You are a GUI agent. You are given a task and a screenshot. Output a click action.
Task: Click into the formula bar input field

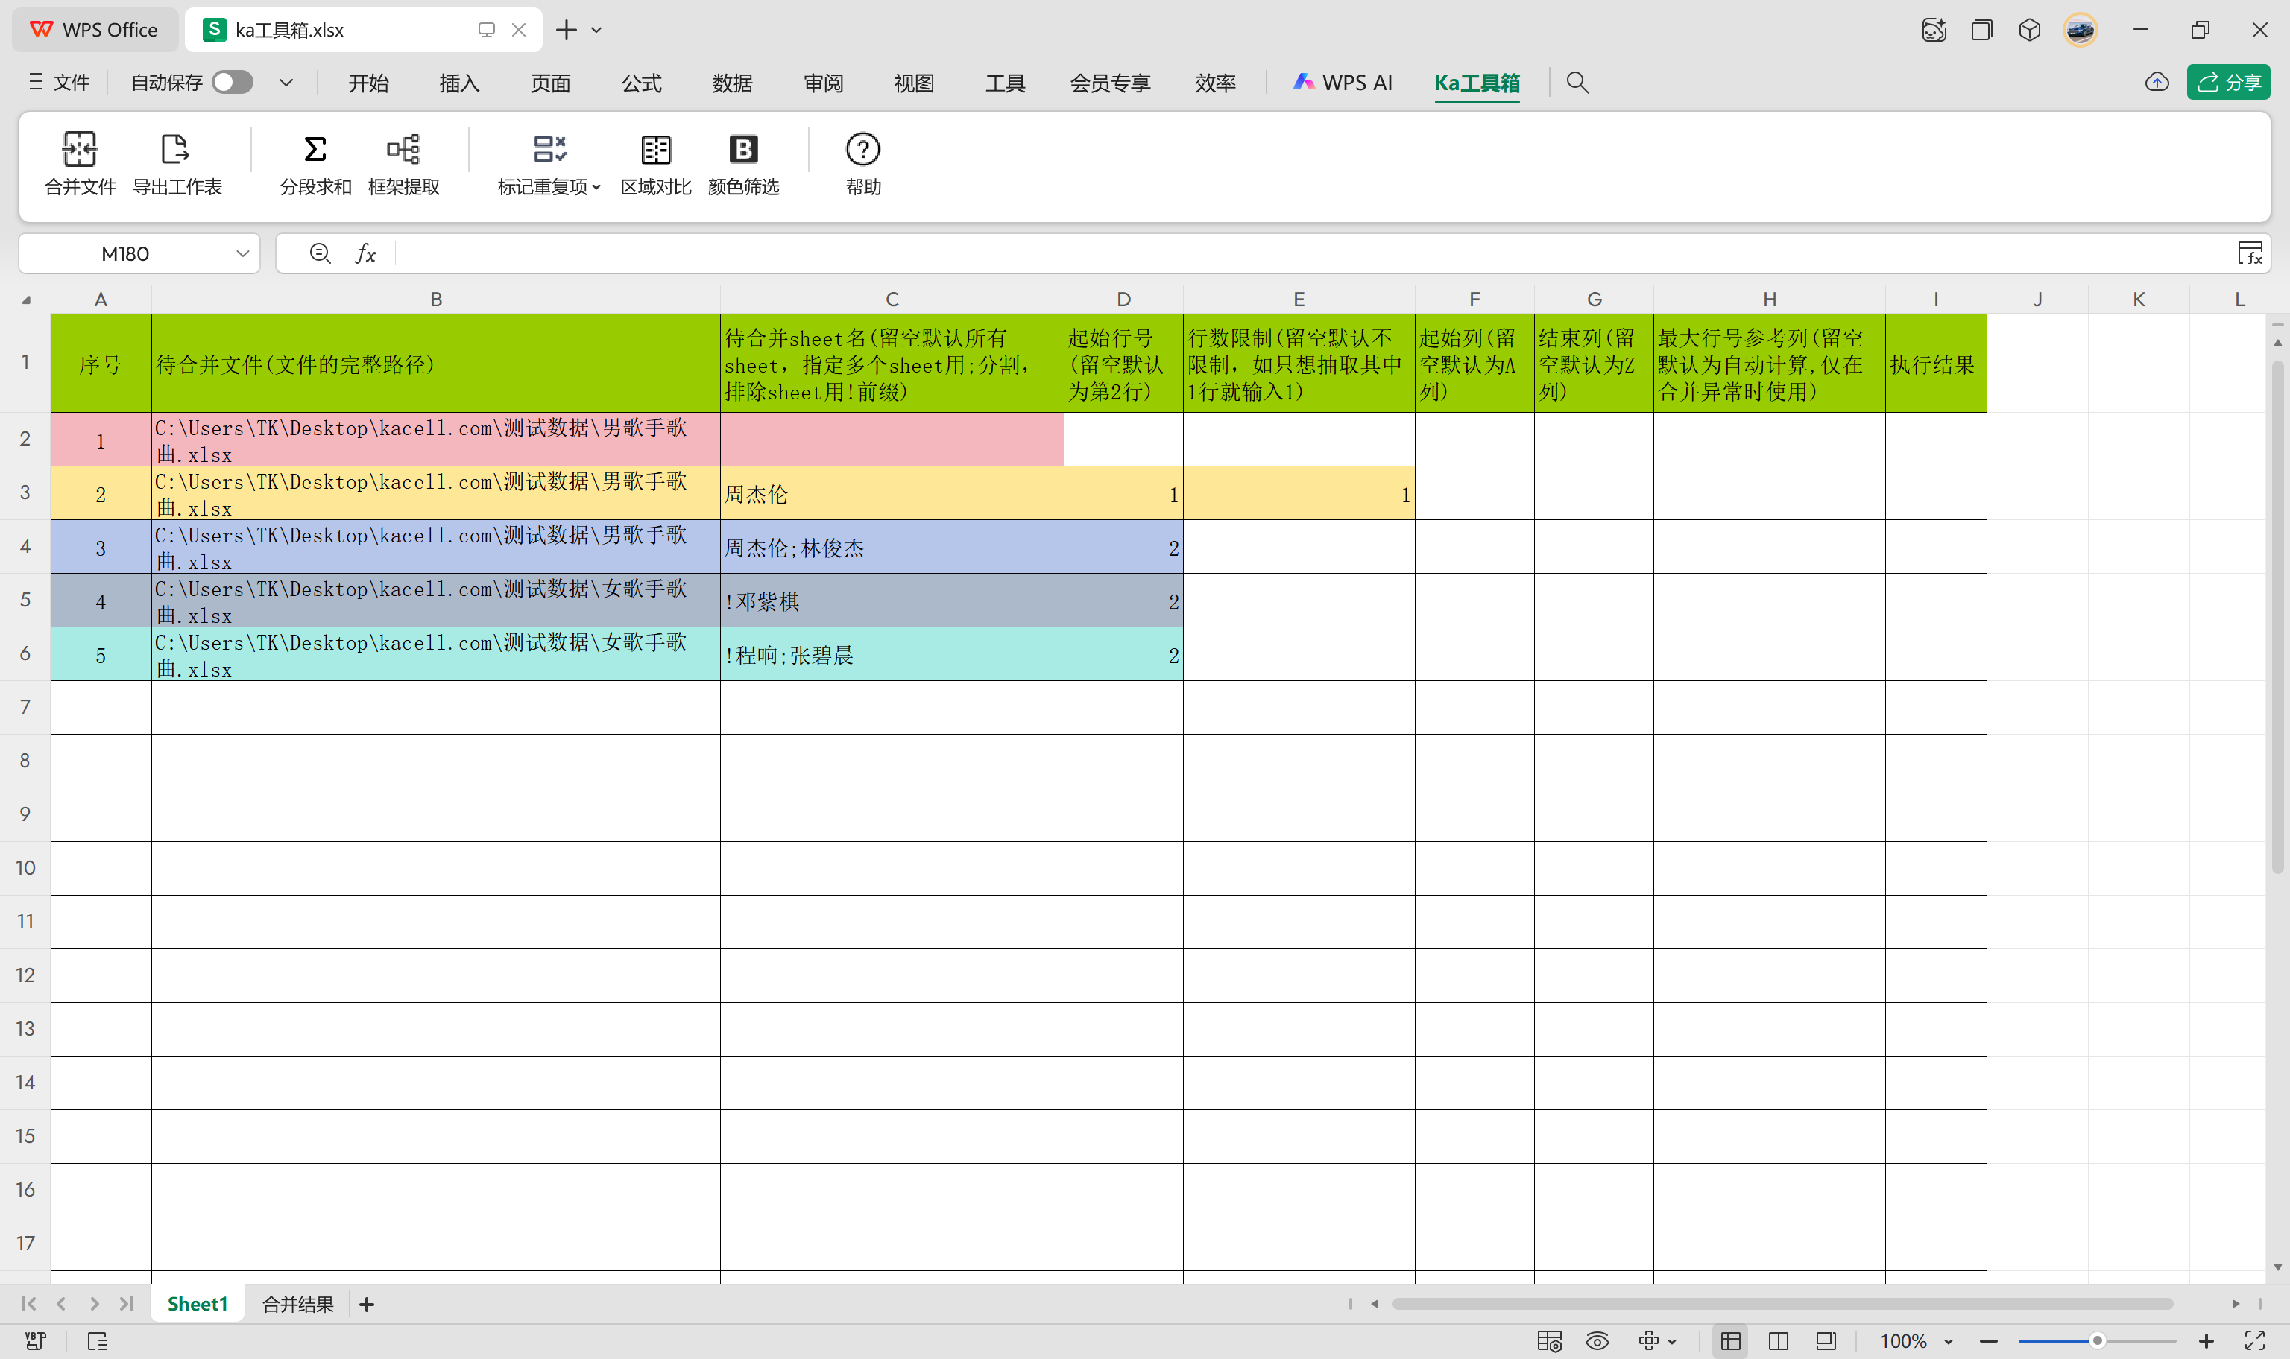(1282, 253)
